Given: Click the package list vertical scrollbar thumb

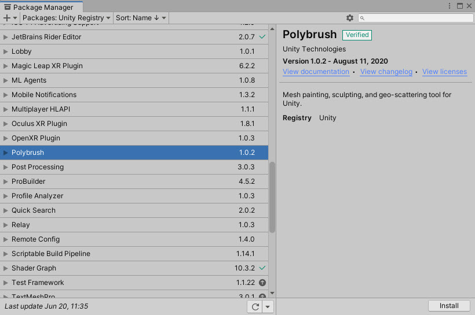Looking at the screenshot, I should point(272,197).
